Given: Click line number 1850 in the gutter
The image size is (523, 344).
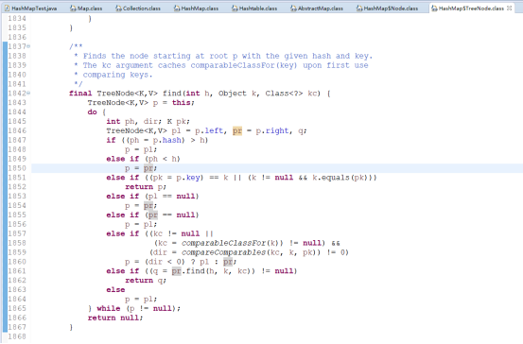Looking at the screenshot, I should [17, 168].
